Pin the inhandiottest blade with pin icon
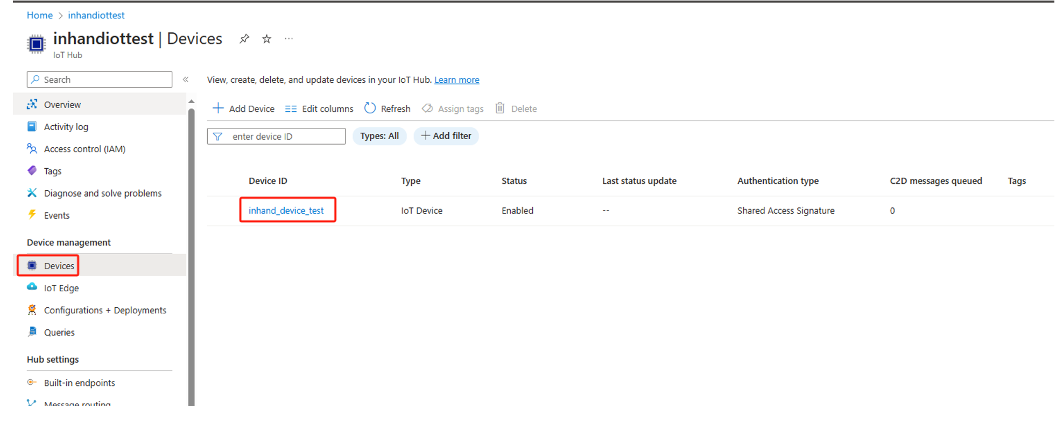 (x=244, y=39)
